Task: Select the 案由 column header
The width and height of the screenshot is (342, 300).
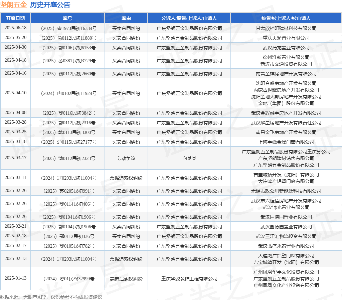Action: click(126, 18)
